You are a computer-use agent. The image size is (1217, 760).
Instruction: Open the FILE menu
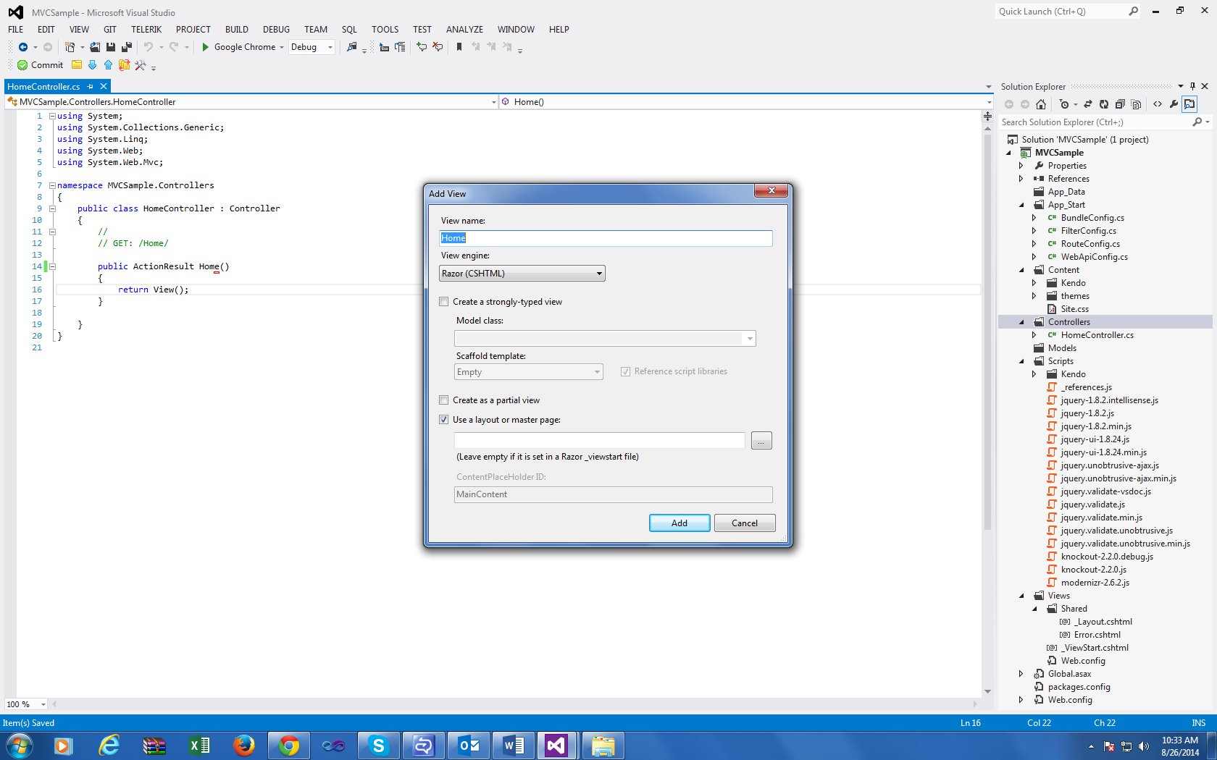(x=16, y=30)
